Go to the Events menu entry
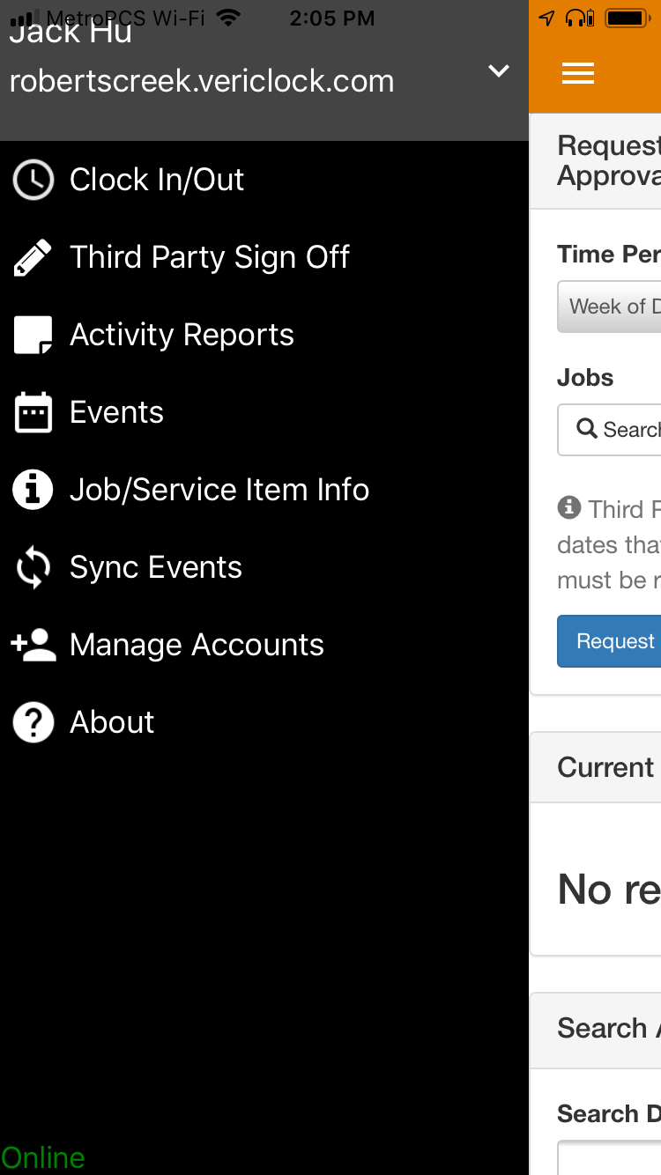The width and height of the screenshot is (661, 1175). point(116,412)
